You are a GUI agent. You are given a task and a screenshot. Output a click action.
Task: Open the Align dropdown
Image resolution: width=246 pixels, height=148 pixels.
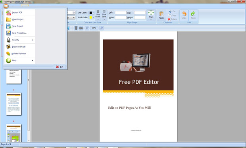point(151,15)
